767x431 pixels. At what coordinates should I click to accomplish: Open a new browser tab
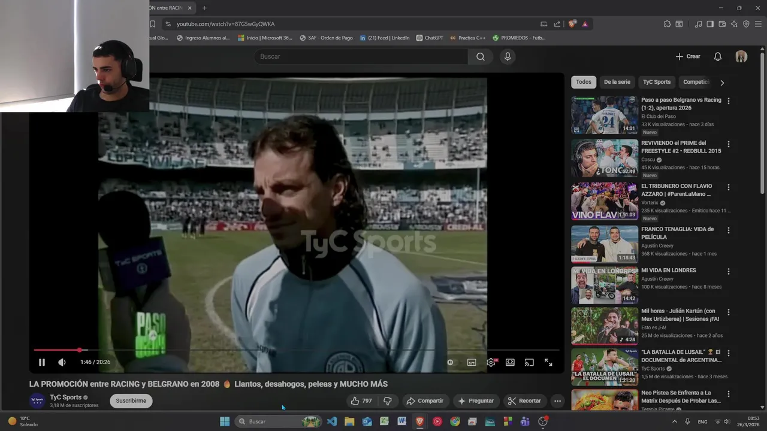point(204,8)
